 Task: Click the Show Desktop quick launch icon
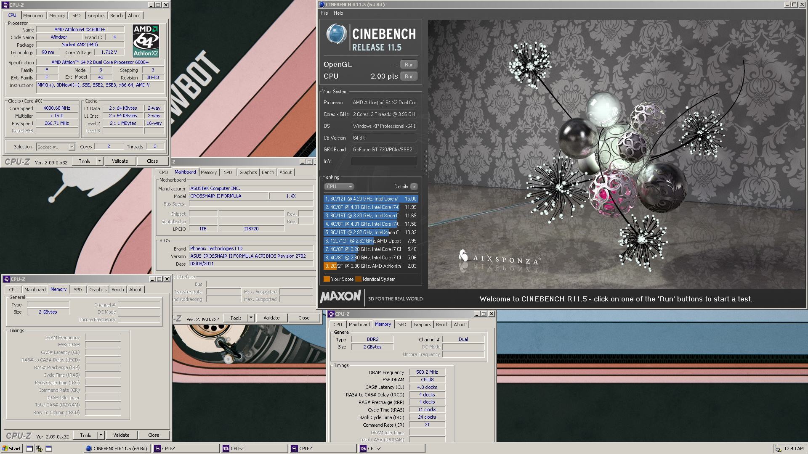[29, 449]
